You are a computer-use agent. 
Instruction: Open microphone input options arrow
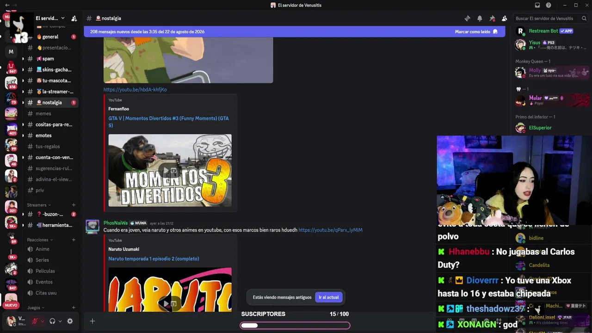[x=43, y=321]
